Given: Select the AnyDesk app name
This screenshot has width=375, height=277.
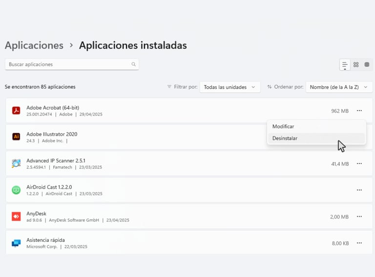Looking at the screenshot, I should tap(36, 214).
